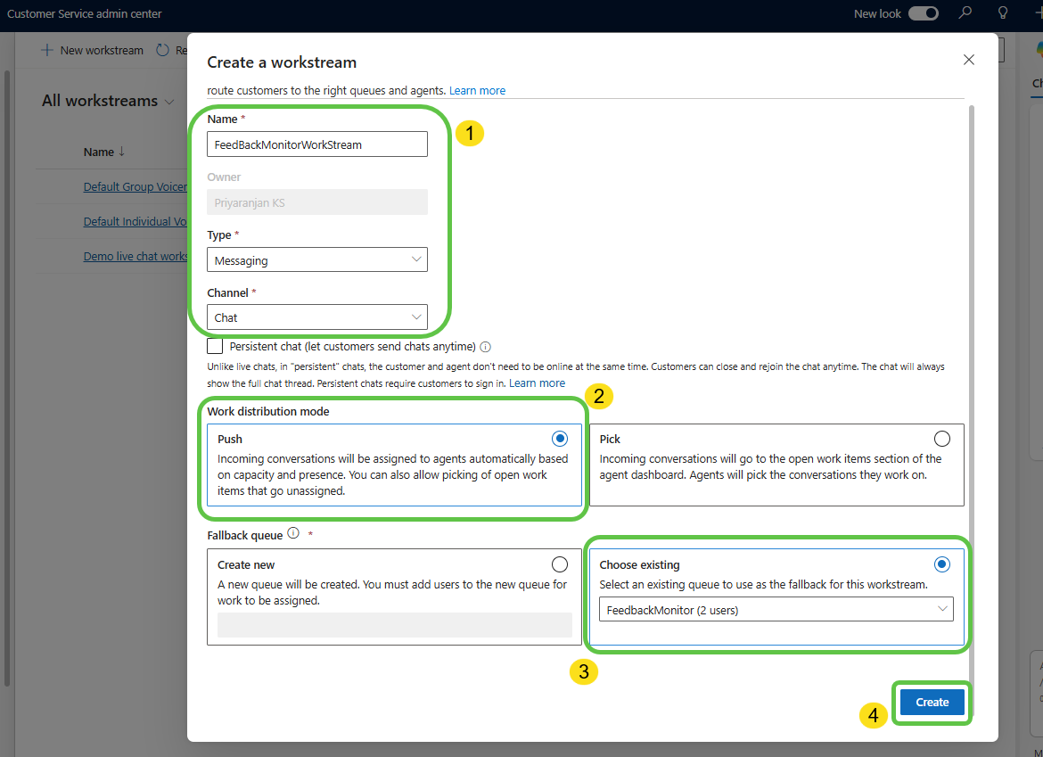Select the Pick work distribution mode
Screen dimensions: 1043x757
coord(941,439)
